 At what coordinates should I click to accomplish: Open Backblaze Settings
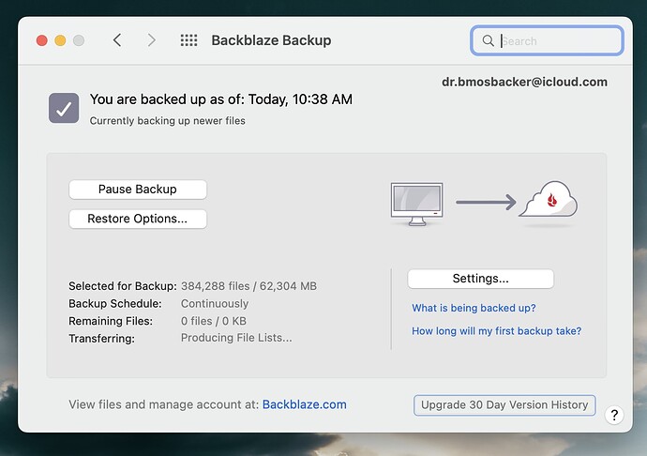pyautogui.click(x=481, y=279)
